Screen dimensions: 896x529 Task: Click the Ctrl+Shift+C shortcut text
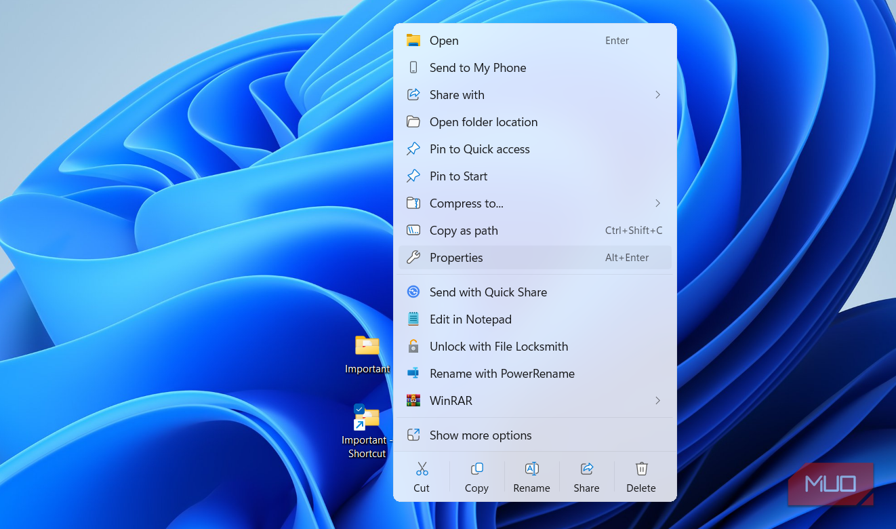pos(634,231)
